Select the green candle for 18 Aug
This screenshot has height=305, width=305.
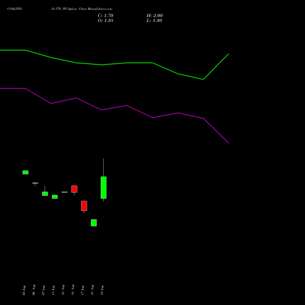(94, 223)
